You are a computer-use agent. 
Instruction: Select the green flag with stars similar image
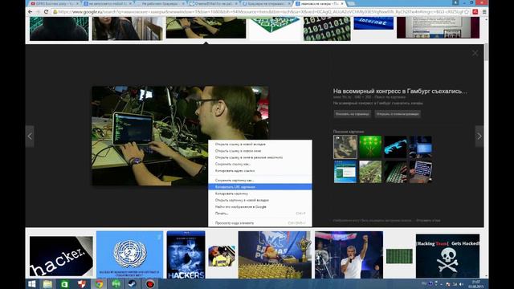click(370, 147)
